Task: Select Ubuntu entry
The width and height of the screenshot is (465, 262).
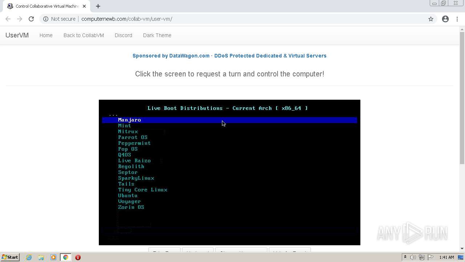Action: pos(128,195)
